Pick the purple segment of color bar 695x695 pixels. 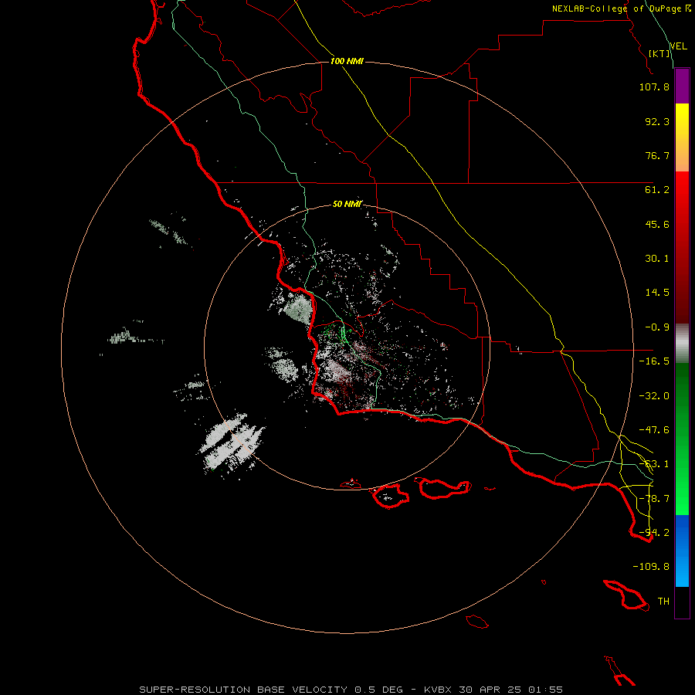pyautogui.click(x=682, y=86)
